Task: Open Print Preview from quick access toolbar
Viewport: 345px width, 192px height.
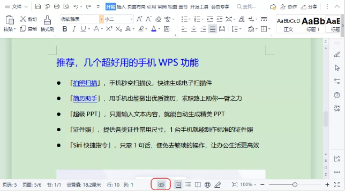Action: pyautogui.click(x=66, y=6)
